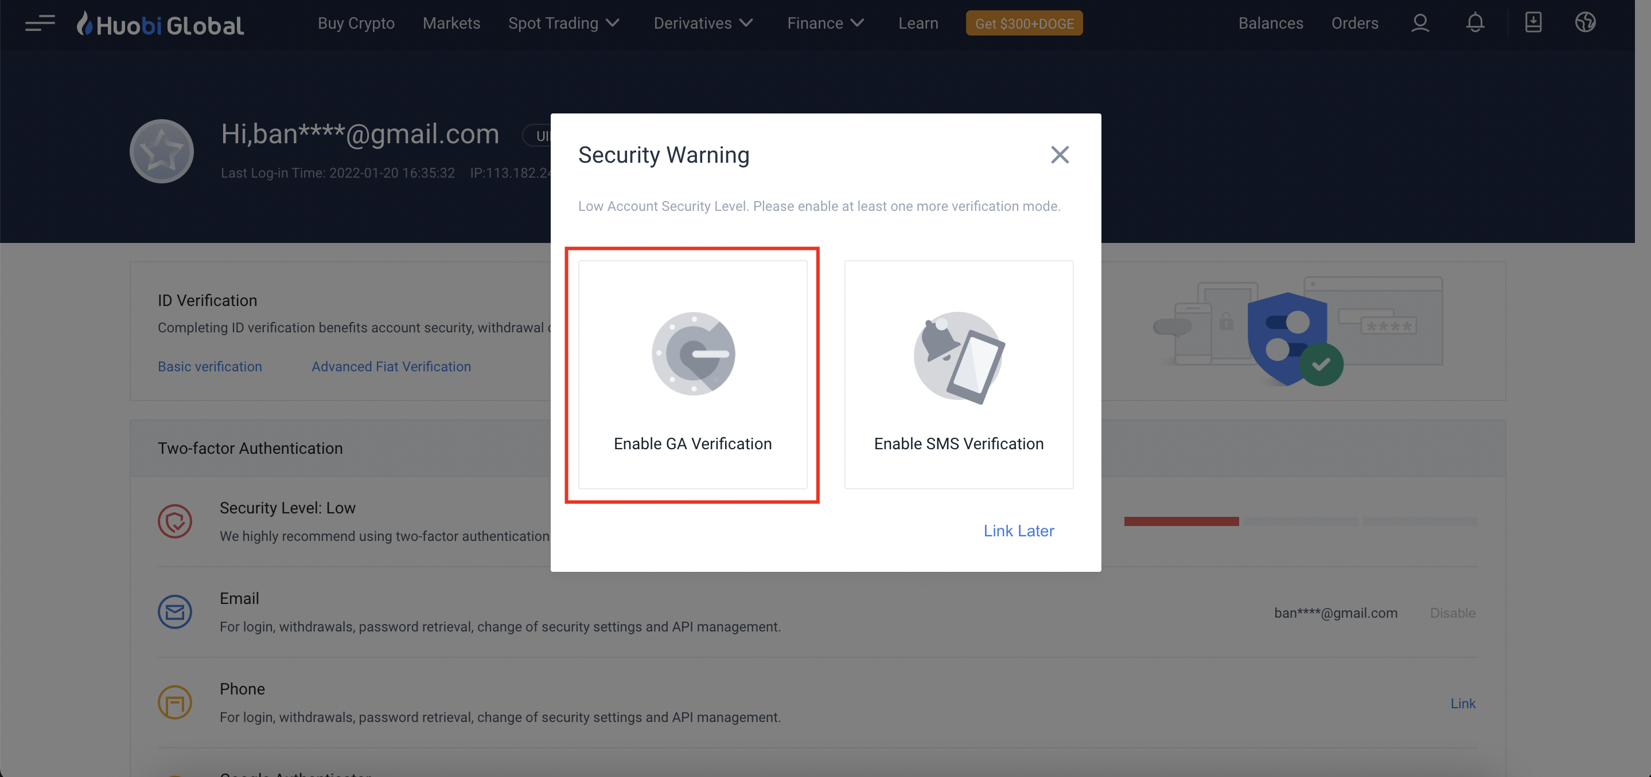Screen dimensions: 1651x777
Task: Go to the Markets page
Action: click(x=451, y=23)
